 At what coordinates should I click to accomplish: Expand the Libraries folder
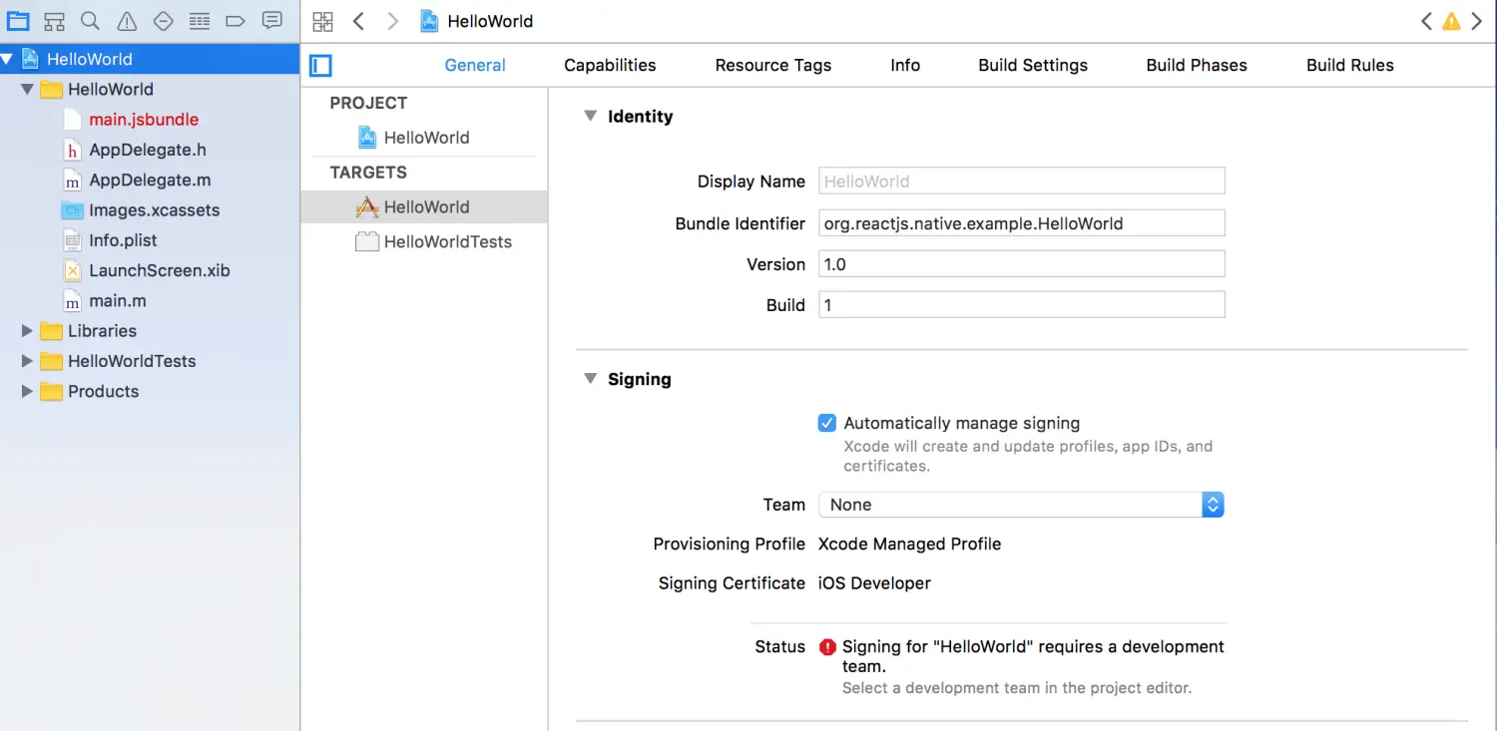(x=27, y=331)
